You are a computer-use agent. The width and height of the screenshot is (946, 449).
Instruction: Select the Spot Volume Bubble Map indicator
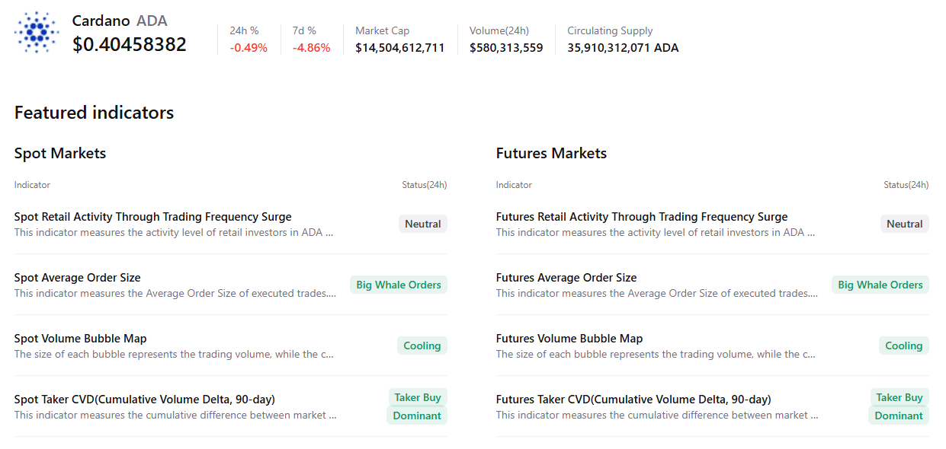pos(80,339)
